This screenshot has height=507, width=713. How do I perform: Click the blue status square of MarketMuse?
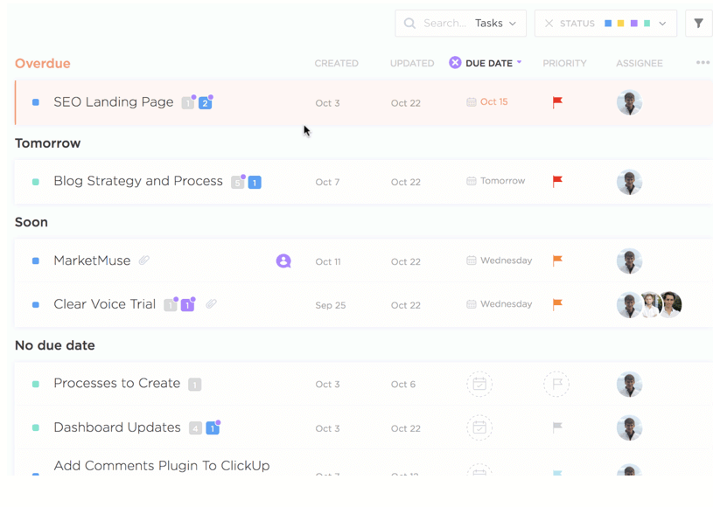point(36,260)
